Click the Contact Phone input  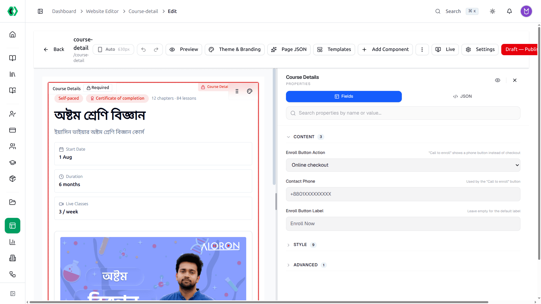[403, 194]
